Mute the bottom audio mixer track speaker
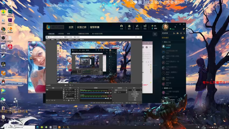This screenshot has height=129, width=229. click(x=108, y=98)
